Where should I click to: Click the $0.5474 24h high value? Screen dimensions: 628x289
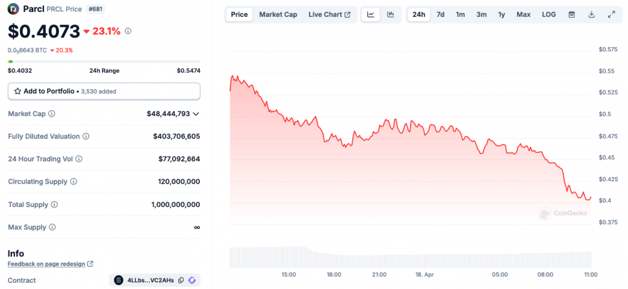(188, 71)
